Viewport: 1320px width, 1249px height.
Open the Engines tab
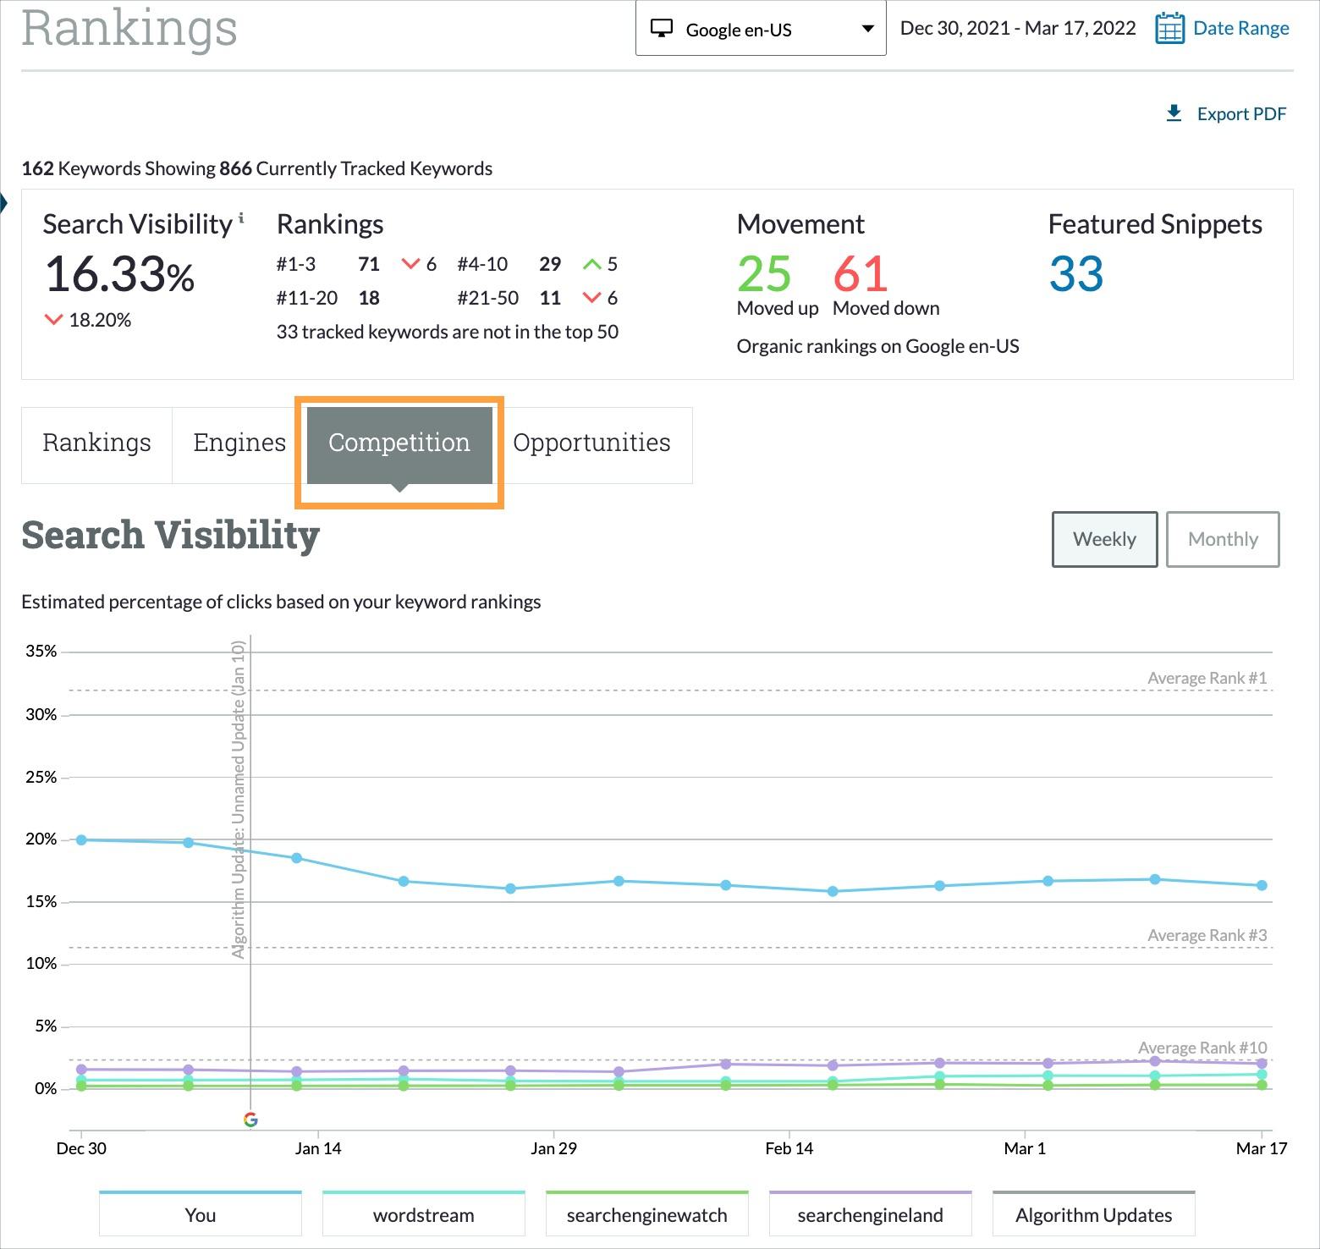tap(239, 443)
